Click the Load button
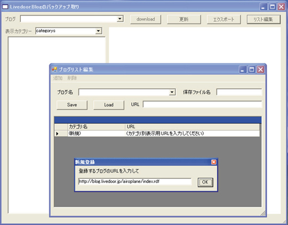Viewport: 288px width, 225px height. 109,105
